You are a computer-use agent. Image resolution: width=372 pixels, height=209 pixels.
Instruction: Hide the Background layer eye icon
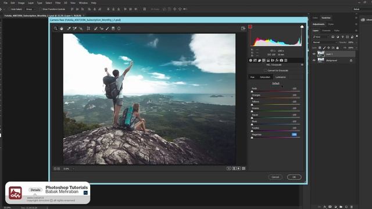(x=314, y=60)
